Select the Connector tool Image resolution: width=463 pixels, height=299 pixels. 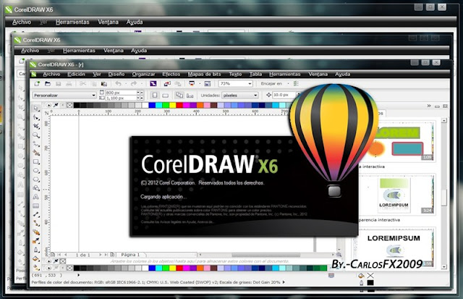coord(36,224)
